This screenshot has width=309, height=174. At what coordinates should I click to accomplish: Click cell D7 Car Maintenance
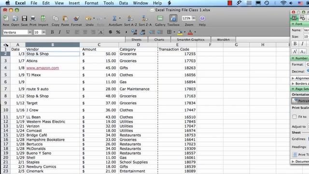(x=139, y=89)
